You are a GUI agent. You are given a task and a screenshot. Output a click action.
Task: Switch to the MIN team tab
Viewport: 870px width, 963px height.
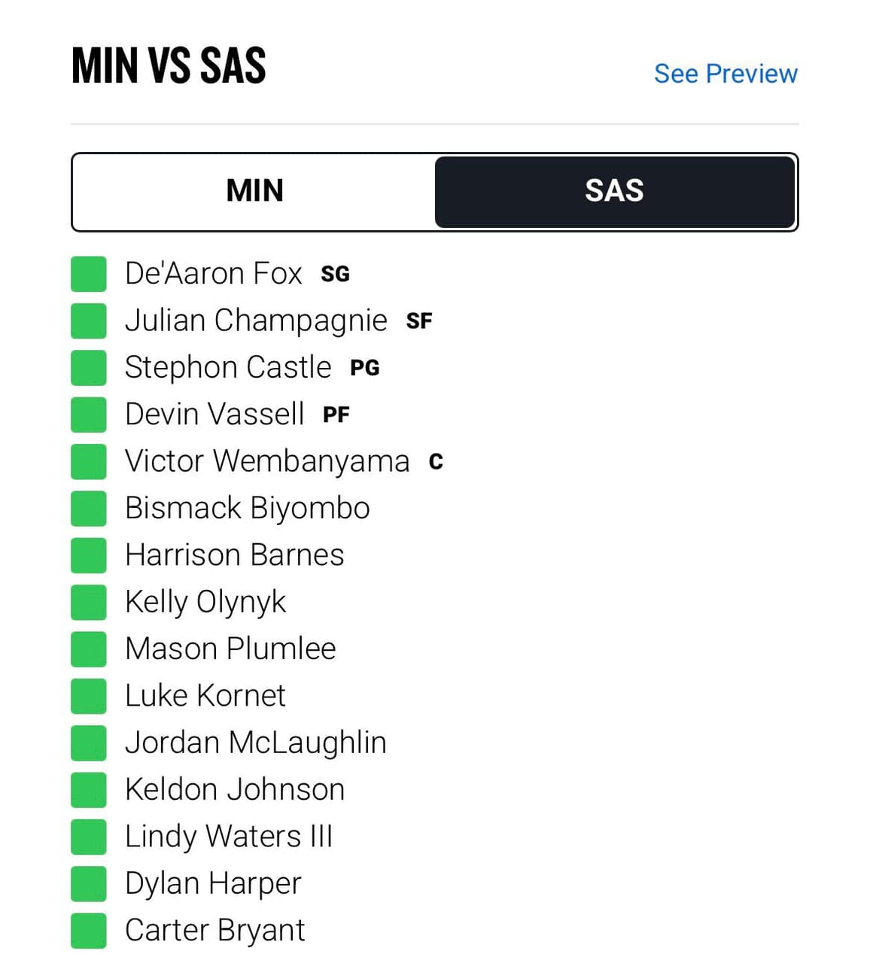[x=254, y=191]
